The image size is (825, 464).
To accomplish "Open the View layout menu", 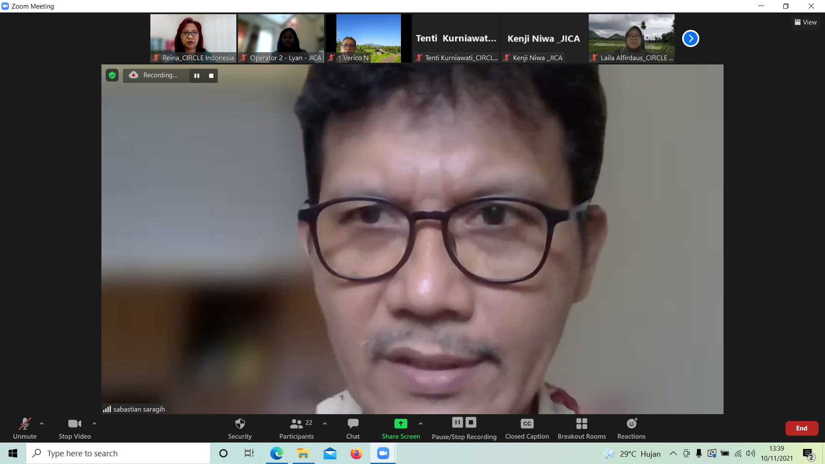I will [x=806, y=22].
